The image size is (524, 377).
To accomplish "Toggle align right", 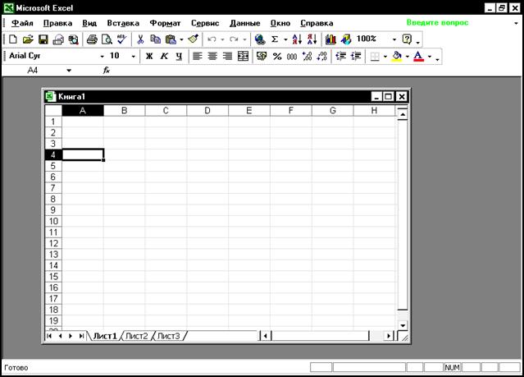I will (228, 56).
